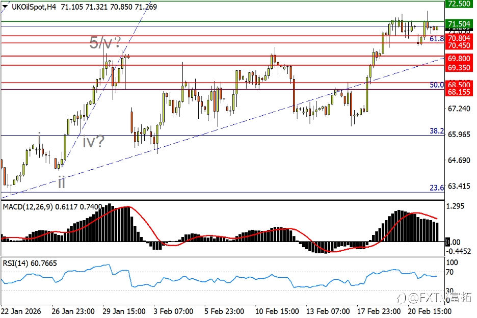Screen dimensions: 477x318
Task: Select the 61.8 Fibonacci level label
Action: pos(437,39)
